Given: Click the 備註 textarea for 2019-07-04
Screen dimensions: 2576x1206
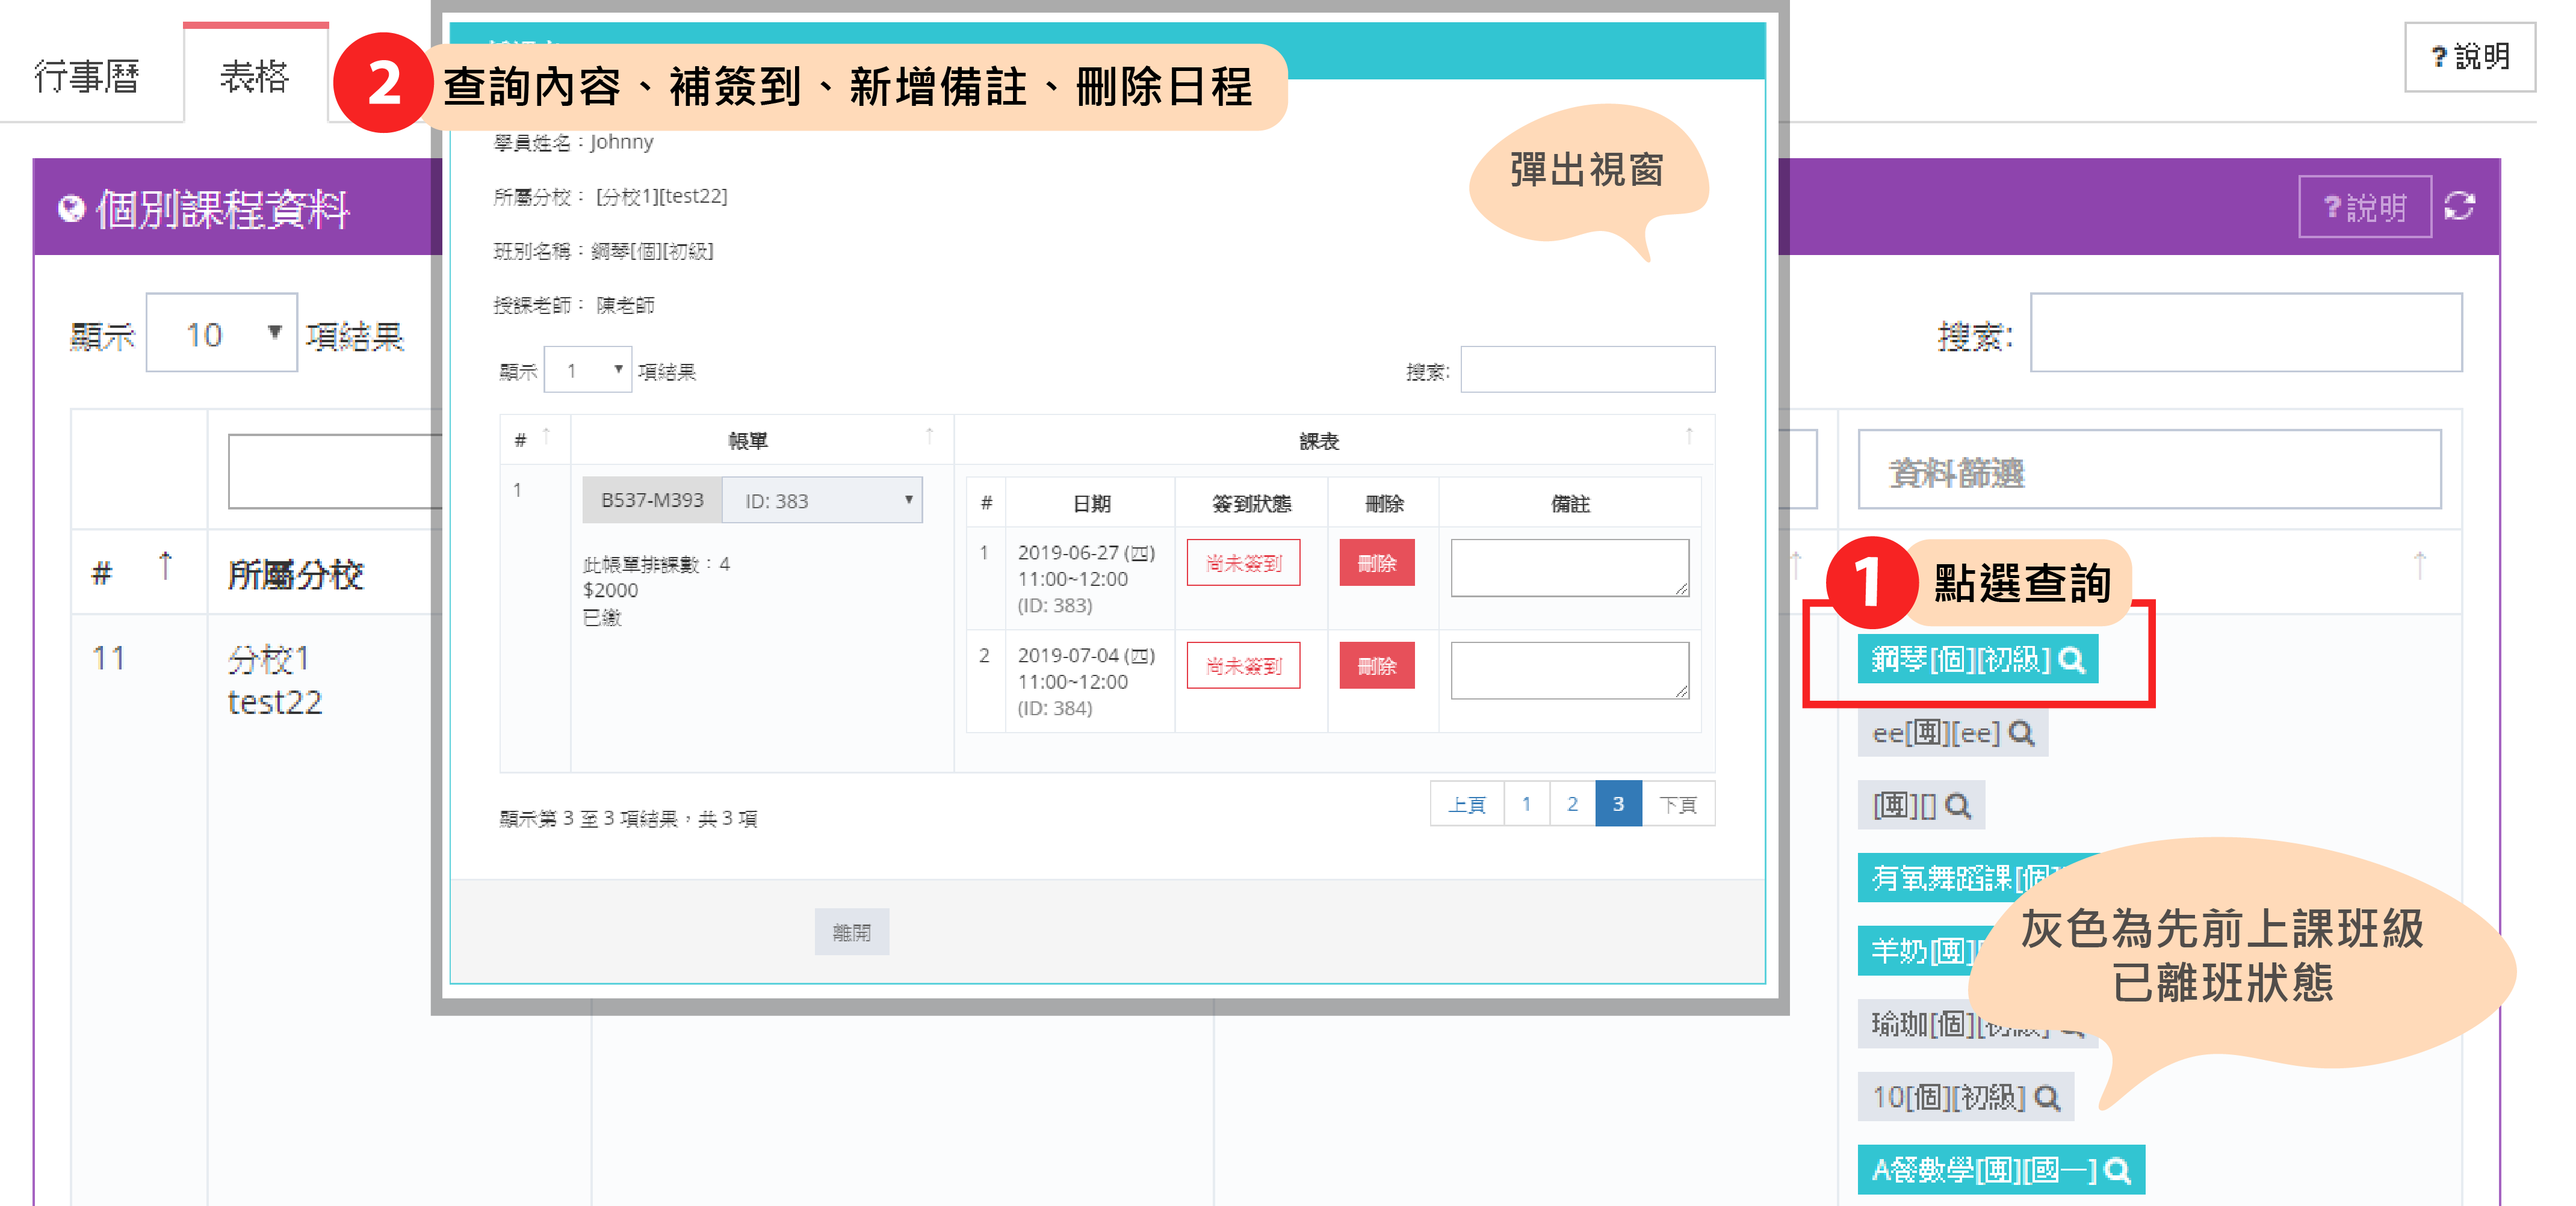Looking at the screenshot, I should click(x=1569, y=669).
